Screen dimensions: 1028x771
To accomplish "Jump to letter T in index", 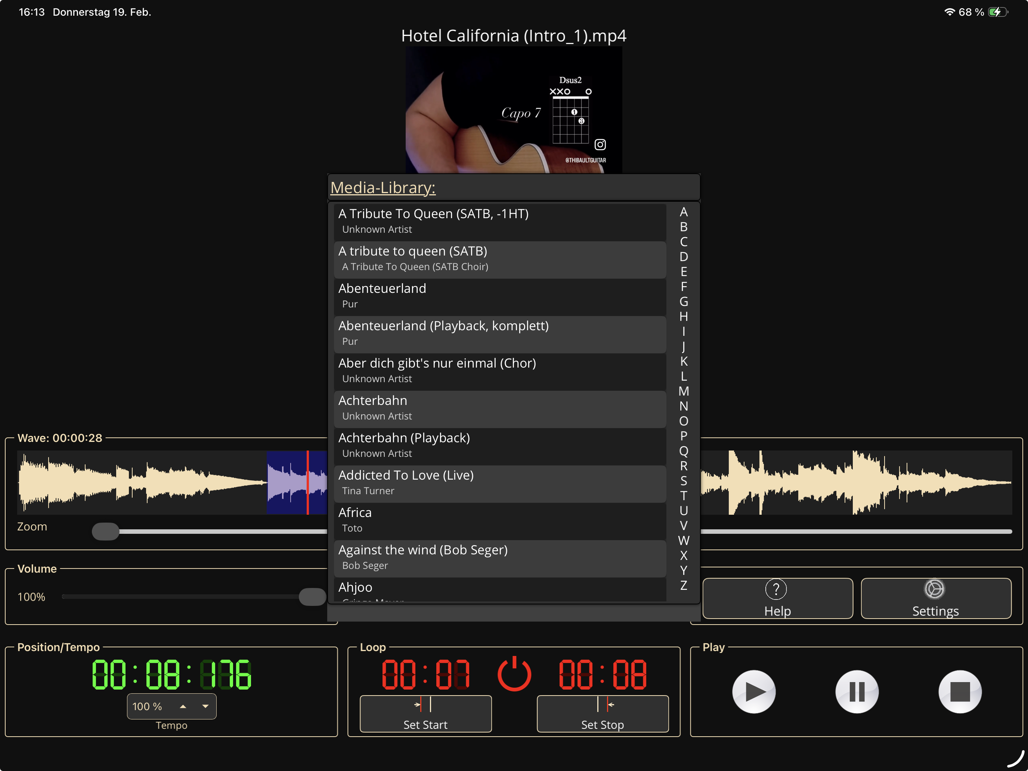I will coord(683,495).
